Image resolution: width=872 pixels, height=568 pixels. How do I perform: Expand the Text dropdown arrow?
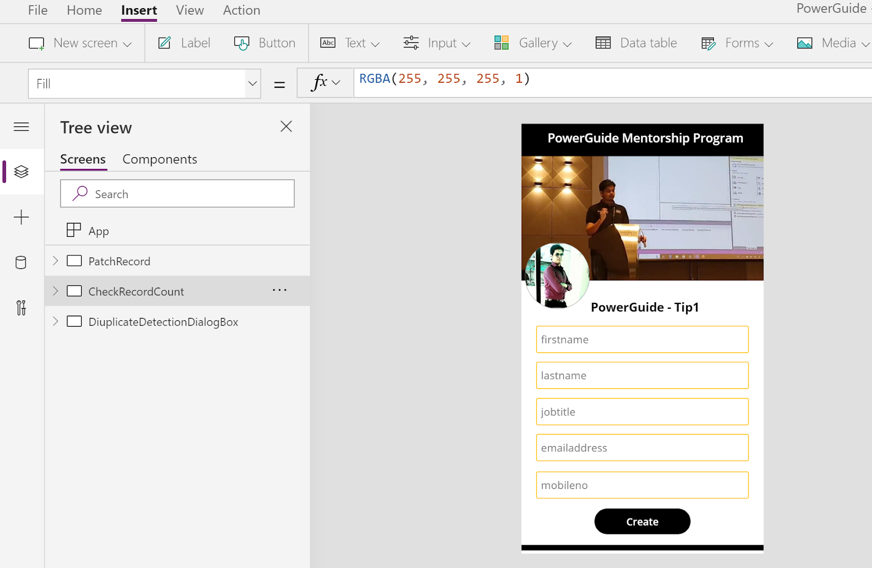click(x=375, y=44)
